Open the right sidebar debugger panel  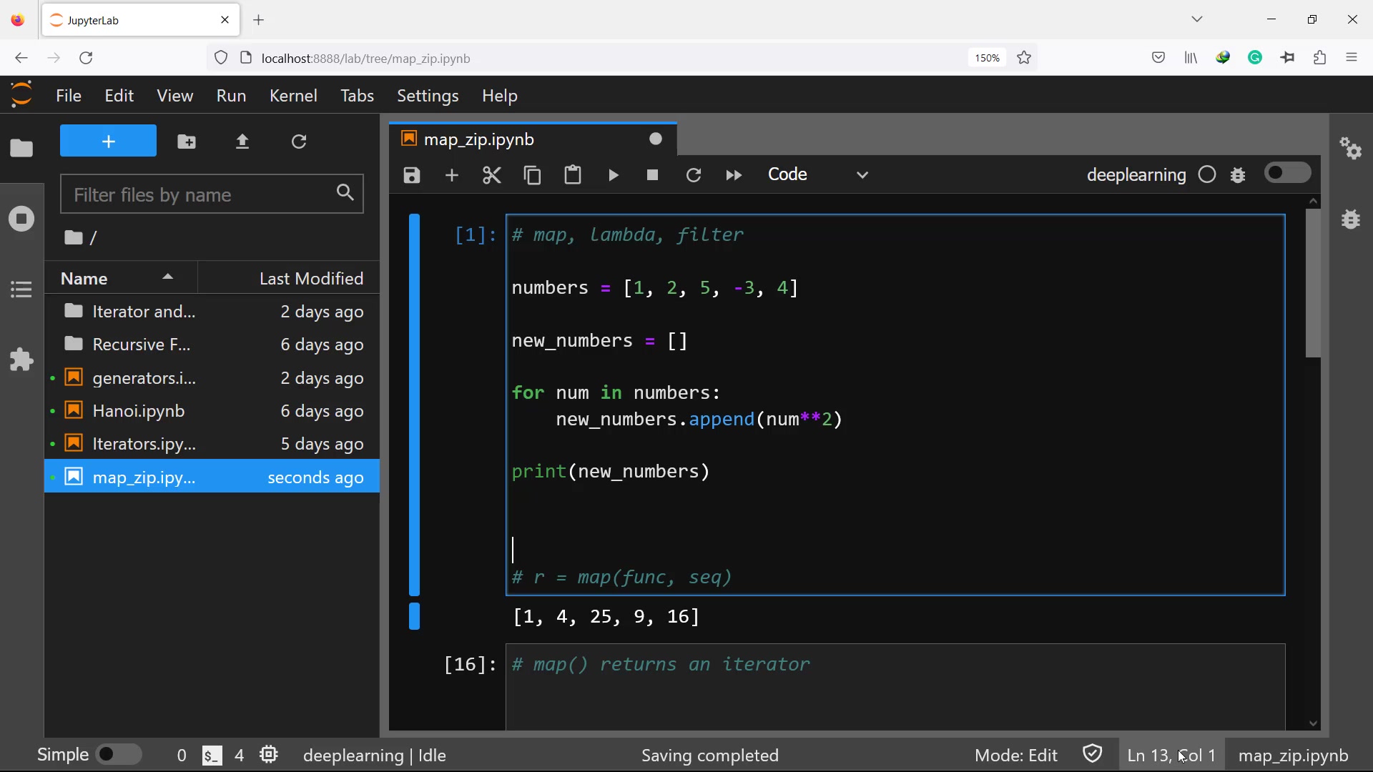tap(1351, 219)
